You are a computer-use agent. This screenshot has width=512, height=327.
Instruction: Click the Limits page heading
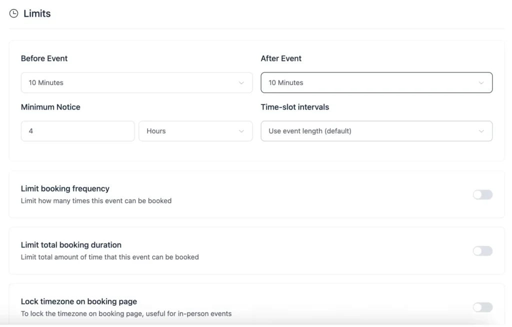pyautogui.click(x=36, y=13)
